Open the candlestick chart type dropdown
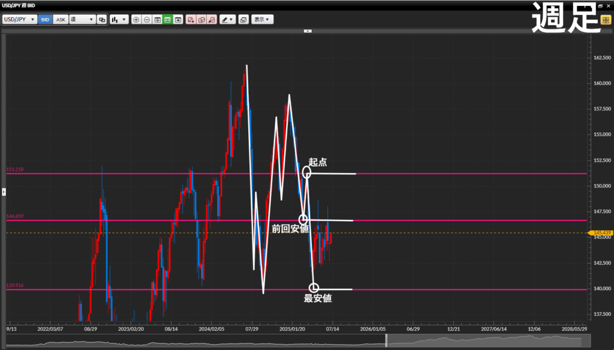The height and width of the screenshot is (350, 614). [119, 20]
